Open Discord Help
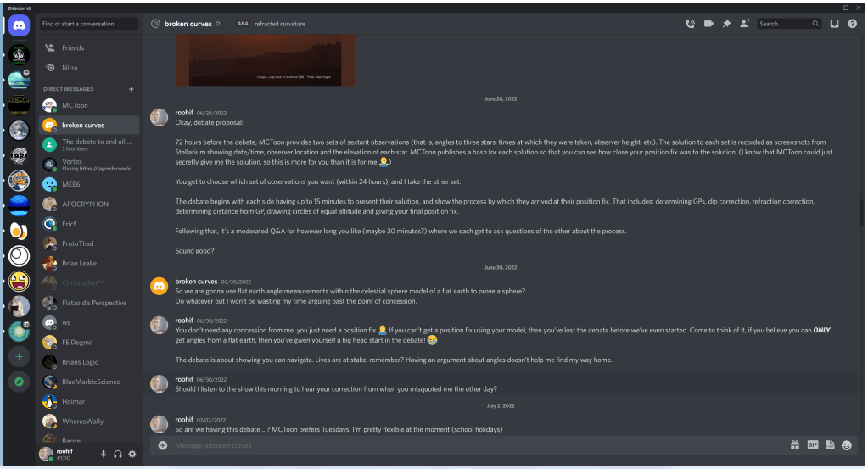Screen dimensions: 868x469 point(852,24)
